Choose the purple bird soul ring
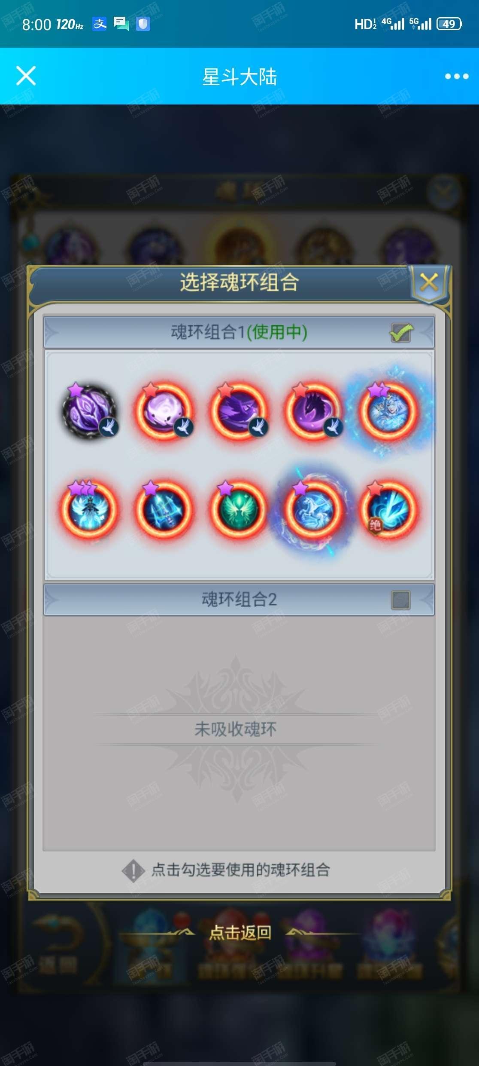The width and height of the screenshot is (479, 1066). pyautogui.click(x=238, y=411)
